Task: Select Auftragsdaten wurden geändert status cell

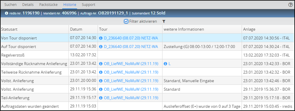Action: click(35, 106)
